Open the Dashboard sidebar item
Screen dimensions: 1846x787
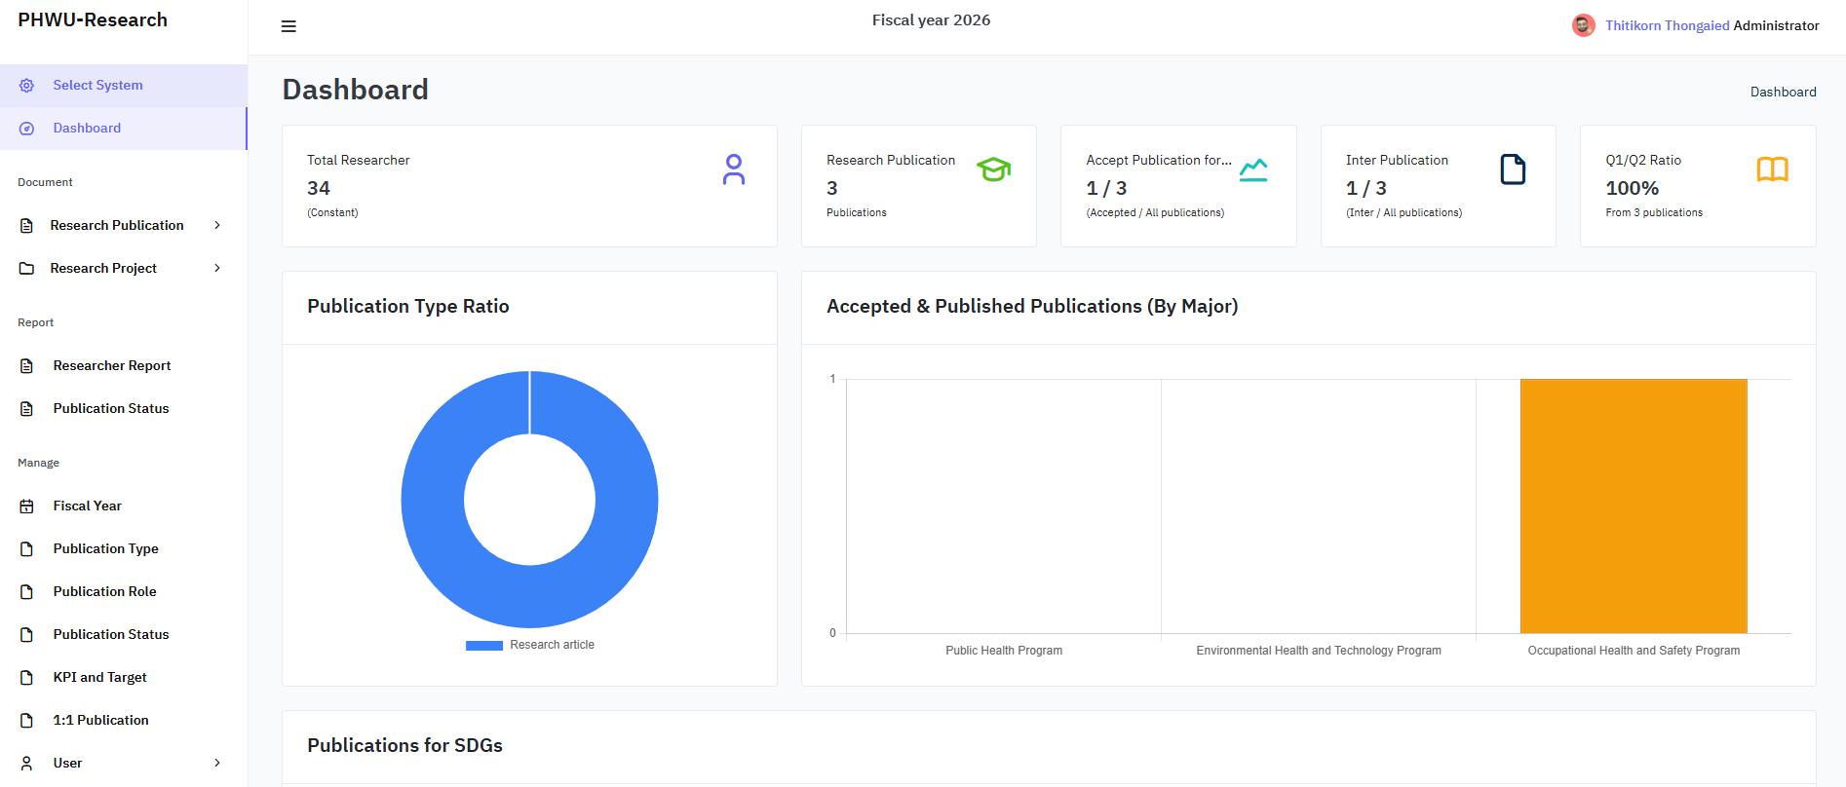[x=87, y=129]
